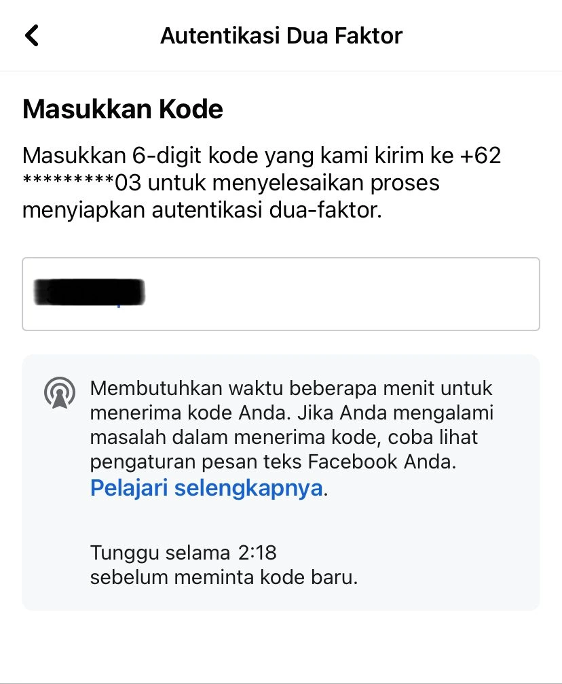Tap 'menyiapkan autentikasi dua-faktor' instruction line
562x684 pixels.
(x=202, y=210)
